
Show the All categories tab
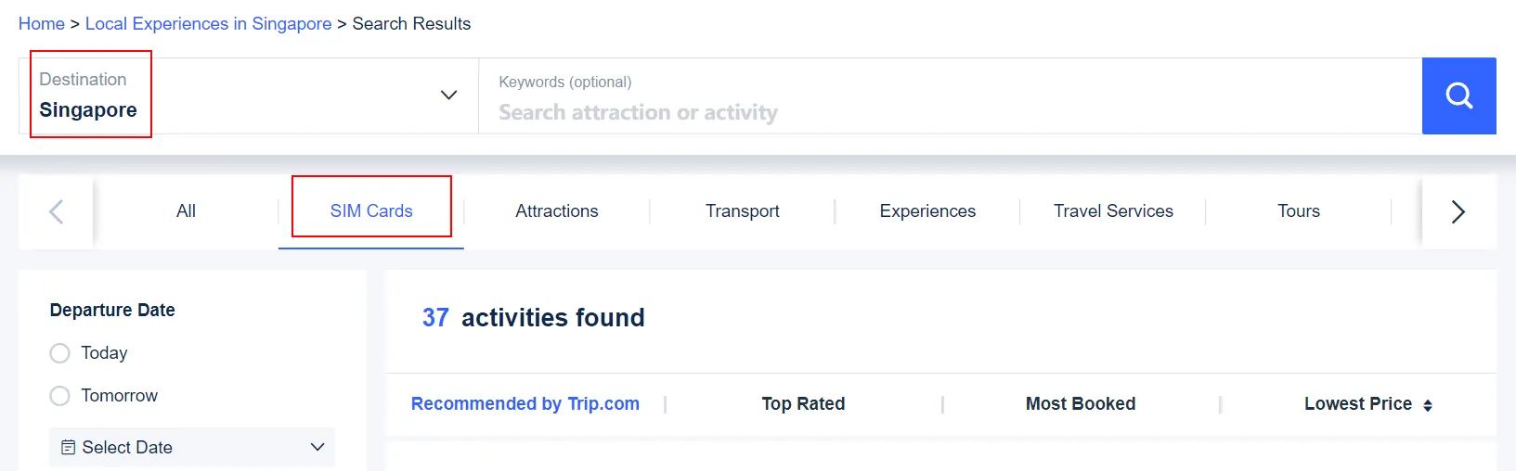click(186, 211)
